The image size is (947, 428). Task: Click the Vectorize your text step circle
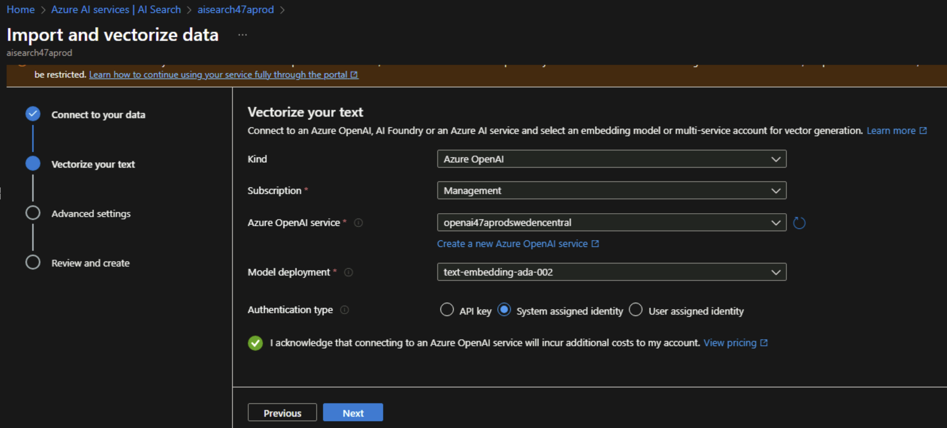pos(33,163)
